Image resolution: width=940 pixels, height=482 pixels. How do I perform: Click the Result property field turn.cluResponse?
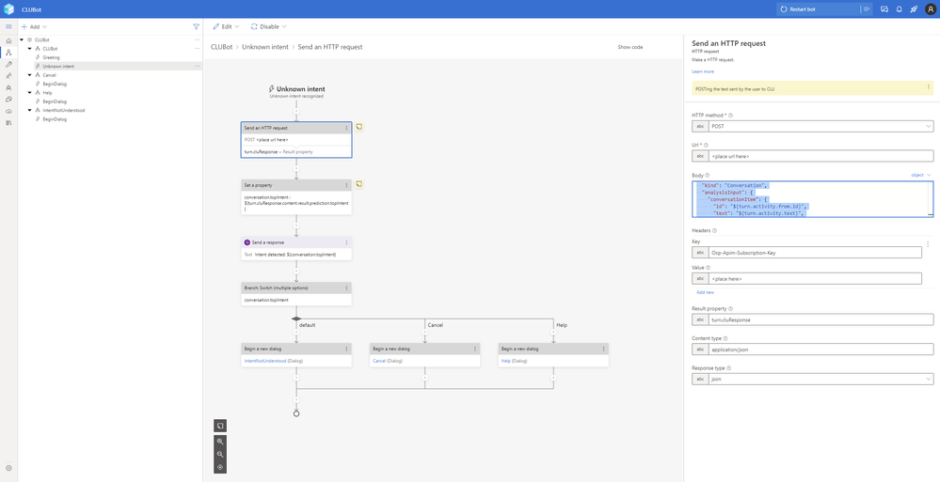(821, 319)
